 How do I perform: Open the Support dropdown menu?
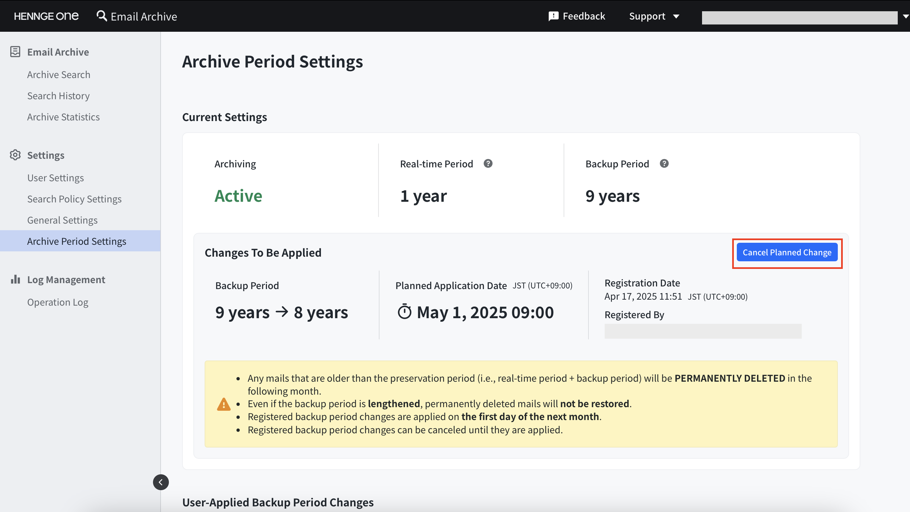point(654,16)
